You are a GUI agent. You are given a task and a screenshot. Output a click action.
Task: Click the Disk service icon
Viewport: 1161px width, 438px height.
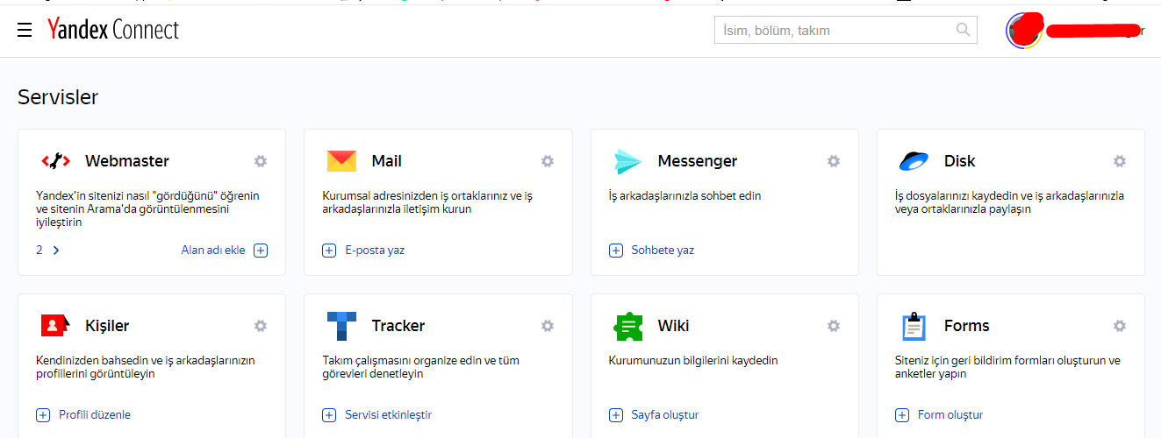point(914,161)
